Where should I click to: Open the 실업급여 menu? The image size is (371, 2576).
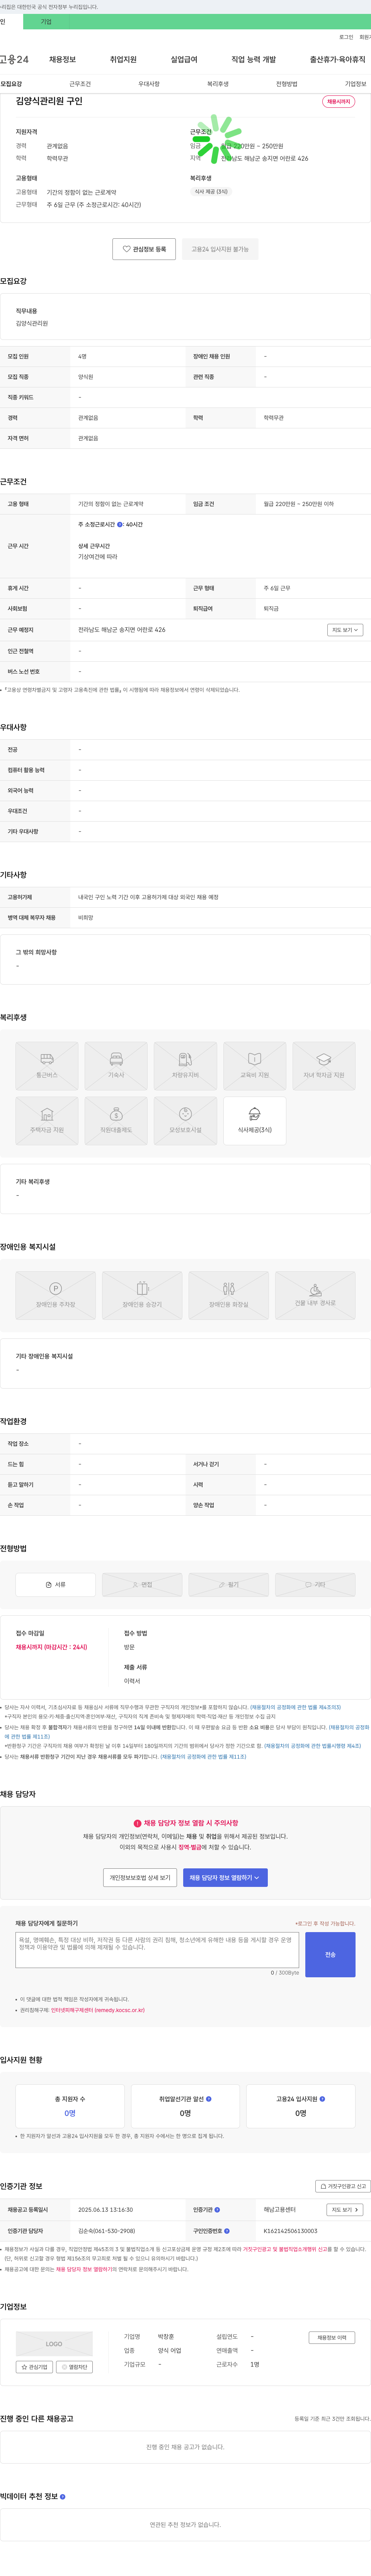coord(184,60)
